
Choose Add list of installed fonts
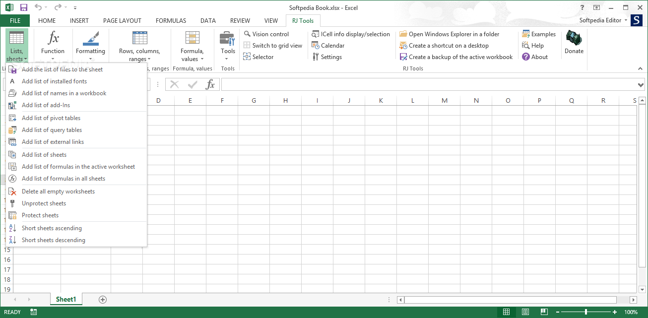pos(77,81)
